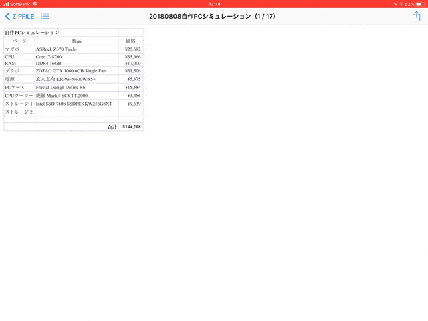The height and width of the screenshot is (321, 428).
Task: Go back to ZIPFILE list
Action: click(19, 16)
